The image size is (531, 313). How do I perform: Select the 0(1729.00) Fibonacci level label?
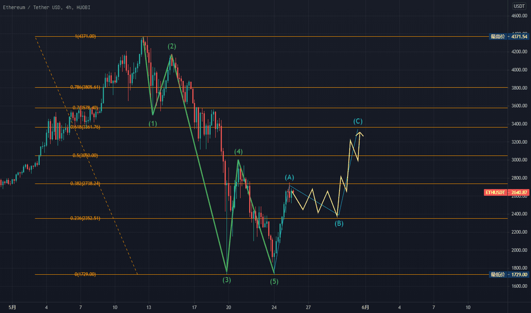point(85,274)
